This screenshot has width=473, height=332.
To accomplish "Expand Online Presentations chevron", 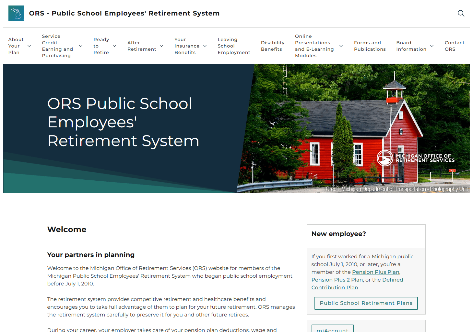I will coord(341,46).
